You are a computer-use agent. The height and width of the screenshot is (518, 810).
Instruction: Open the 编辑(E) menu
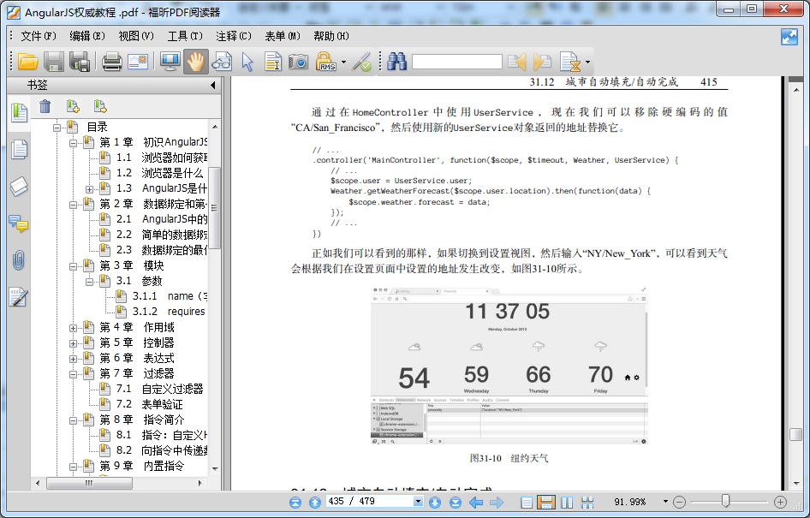[87, 36]
